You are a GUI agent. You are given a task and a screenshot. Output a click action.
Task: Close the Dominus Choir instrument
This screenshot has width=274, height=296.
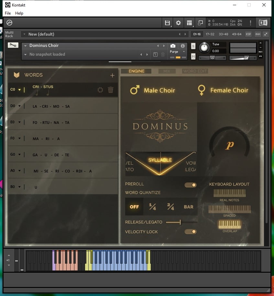[x=260, y=43]
